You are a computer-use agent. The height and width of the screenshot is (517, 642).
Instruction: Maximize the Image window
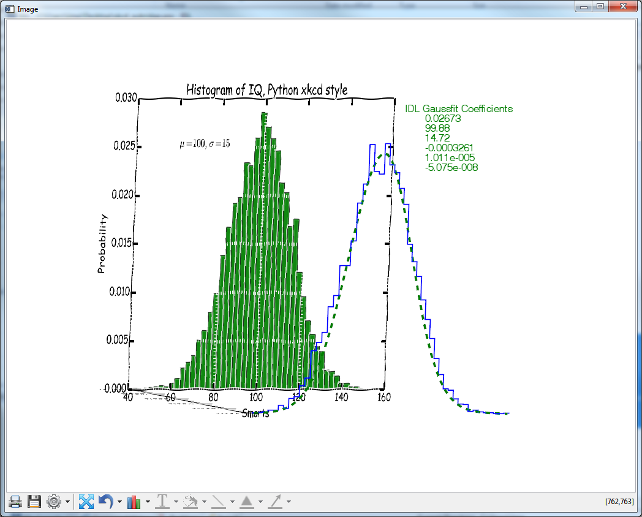600,6
